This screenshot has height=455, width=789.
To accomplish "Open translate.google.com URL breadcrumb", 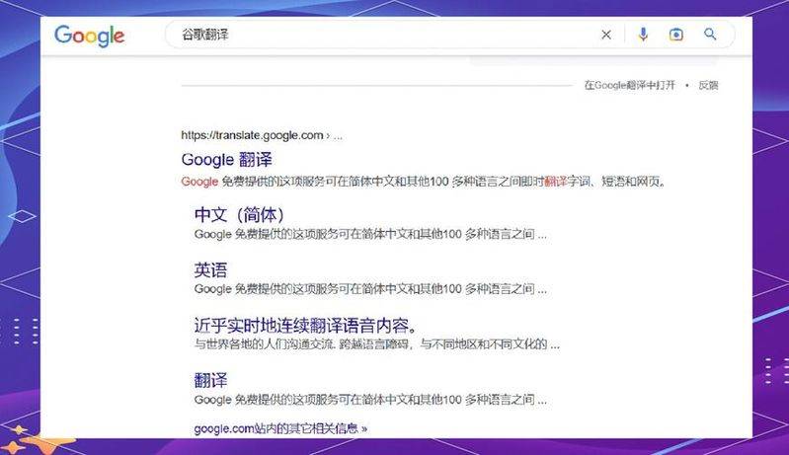I will [x=252, y=135].
